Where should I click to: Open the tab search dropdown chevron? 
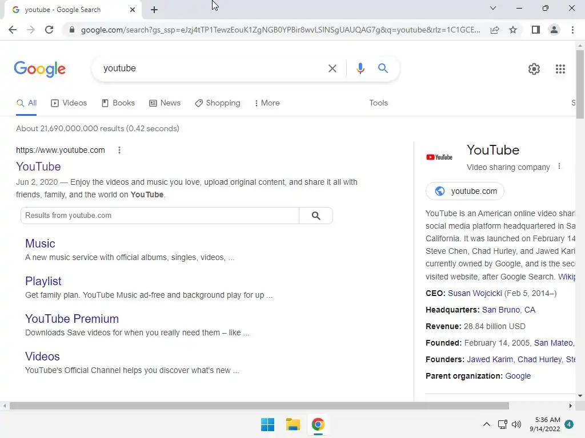(493, 8)
